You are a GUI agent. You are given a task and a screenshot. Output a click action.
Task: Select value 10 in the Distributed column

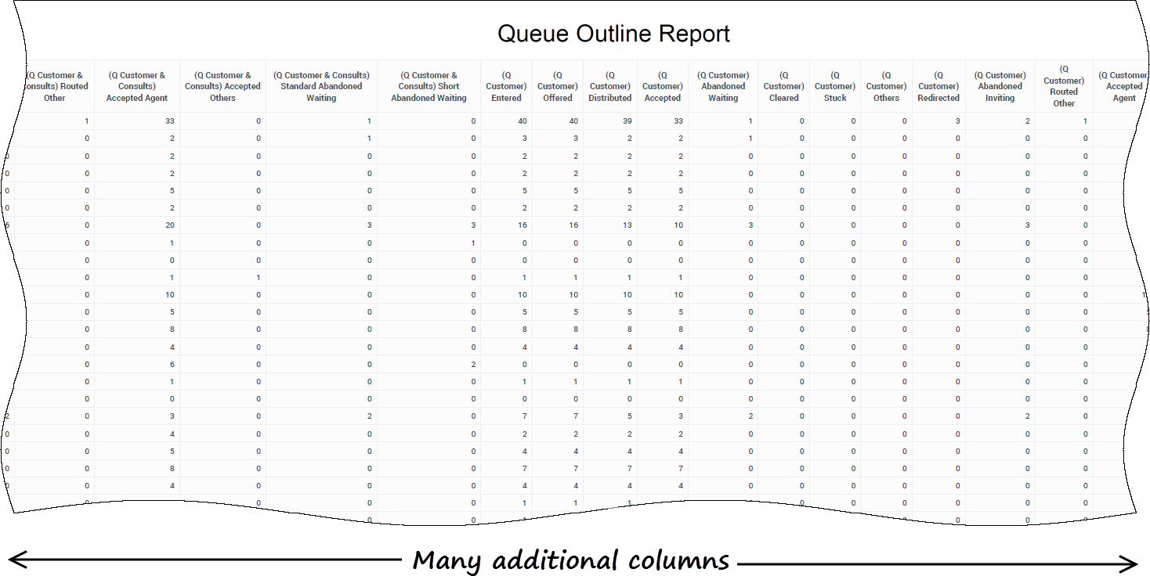pos(627,295)
